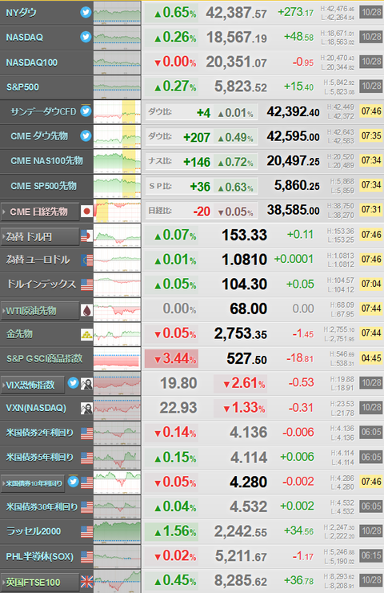Open the ラッセル2000 mini chart
The image size is (384, 593).
tap(117, 531)
